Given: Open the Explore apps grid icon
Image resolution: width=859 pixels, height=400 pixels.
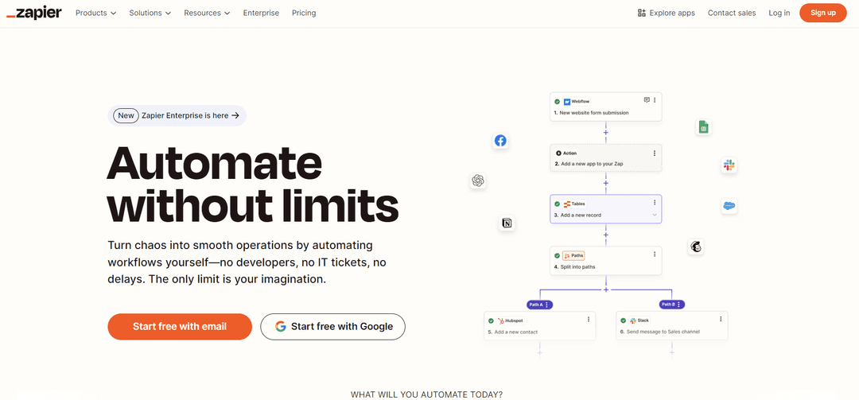Looking at the screenshot, I should (x=642, y=13).
